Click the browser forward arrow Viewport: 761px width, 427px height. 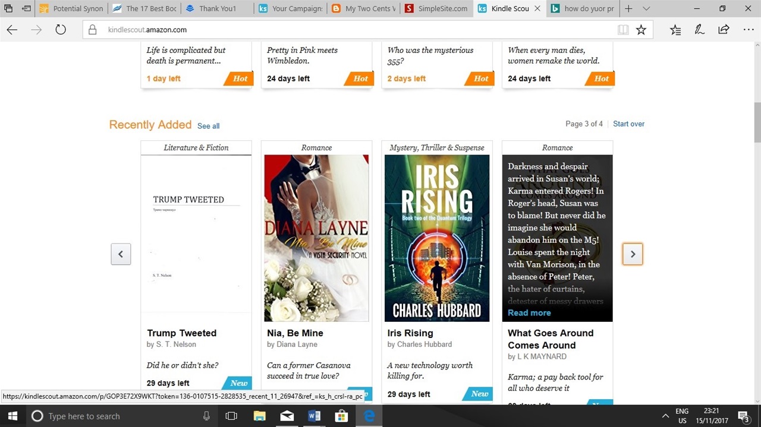(36, 30)
